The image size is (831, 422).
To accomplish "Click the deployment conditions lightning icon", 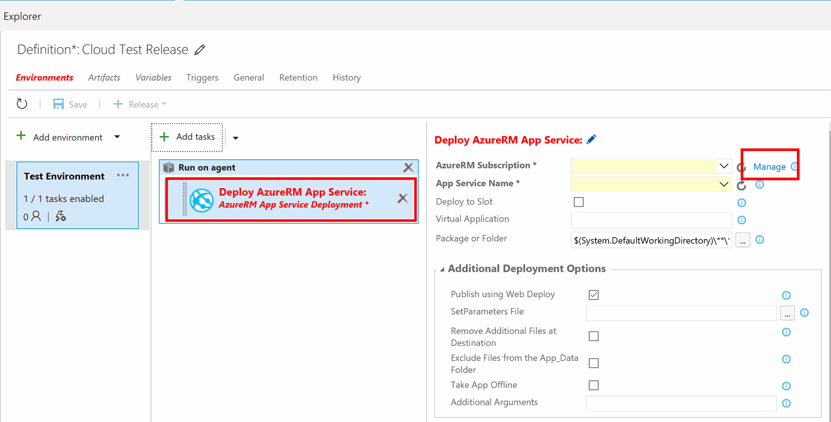I will tap(60, 216).
